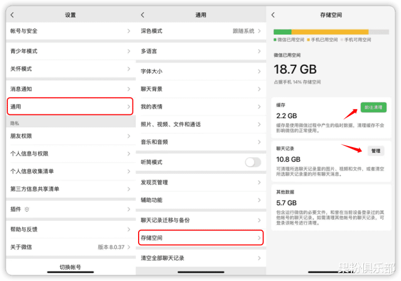The width and height of the screenshot is (401, 281).
Task: Expand chevron on 第三方信息共享清单 row
Action: pyautogui.click(x=129, y=189)
